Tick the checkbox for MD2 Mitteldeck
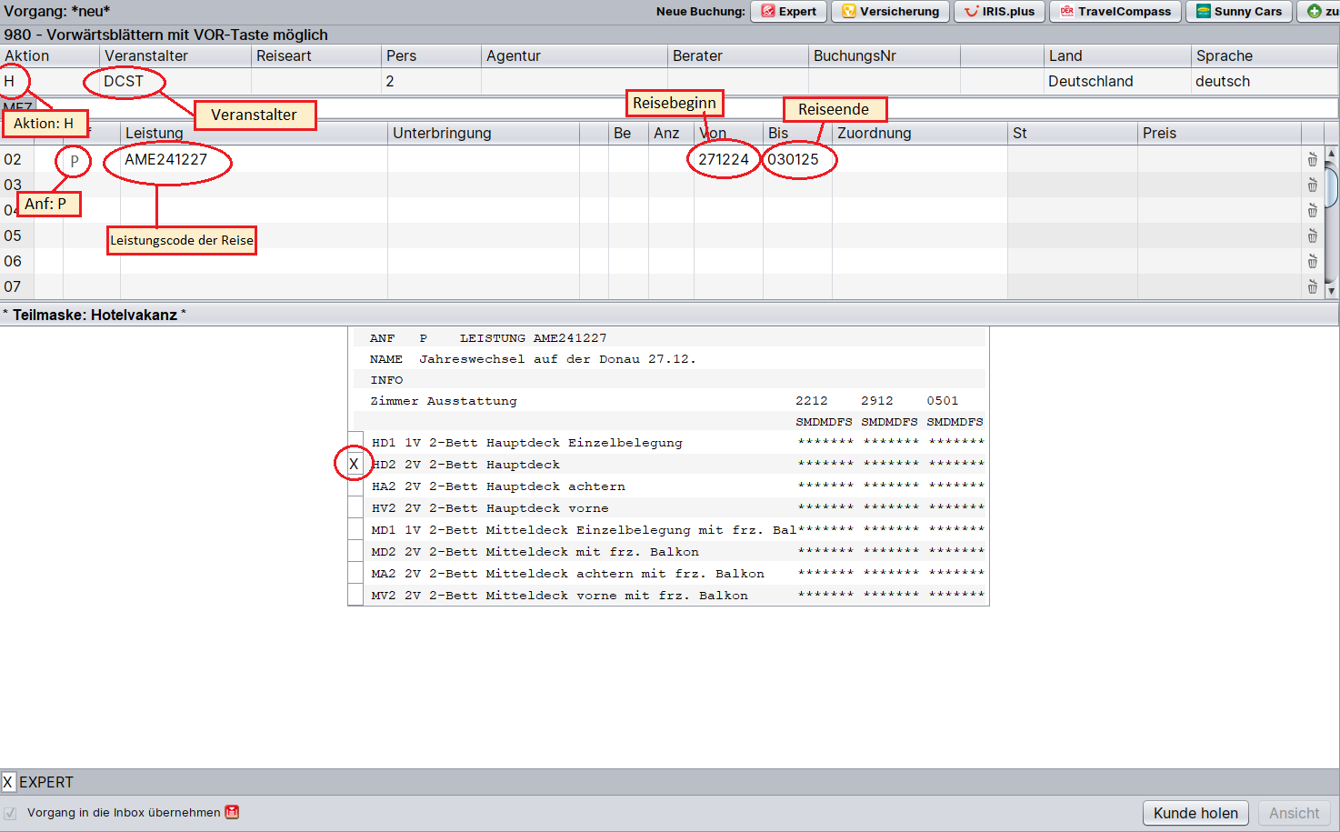The height and width of the screenshot is (832, 1340). tap(355, 552)
